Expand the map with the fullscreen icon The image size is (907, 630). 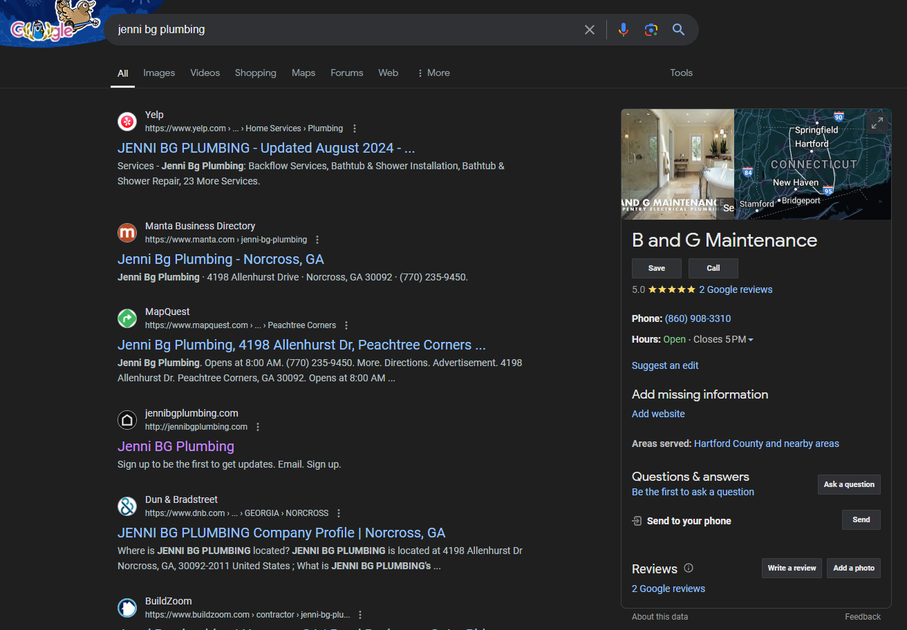coord(877,124)
